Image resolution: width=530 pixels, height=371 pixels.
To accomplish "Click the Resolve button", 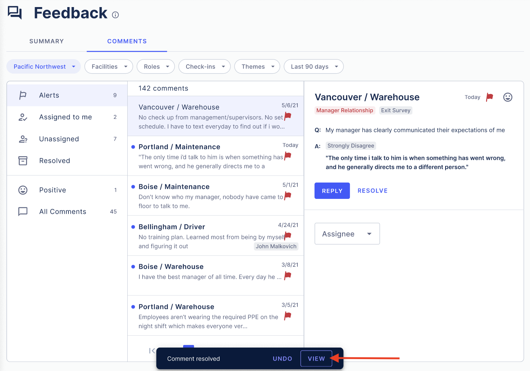I will click(373, 191).
